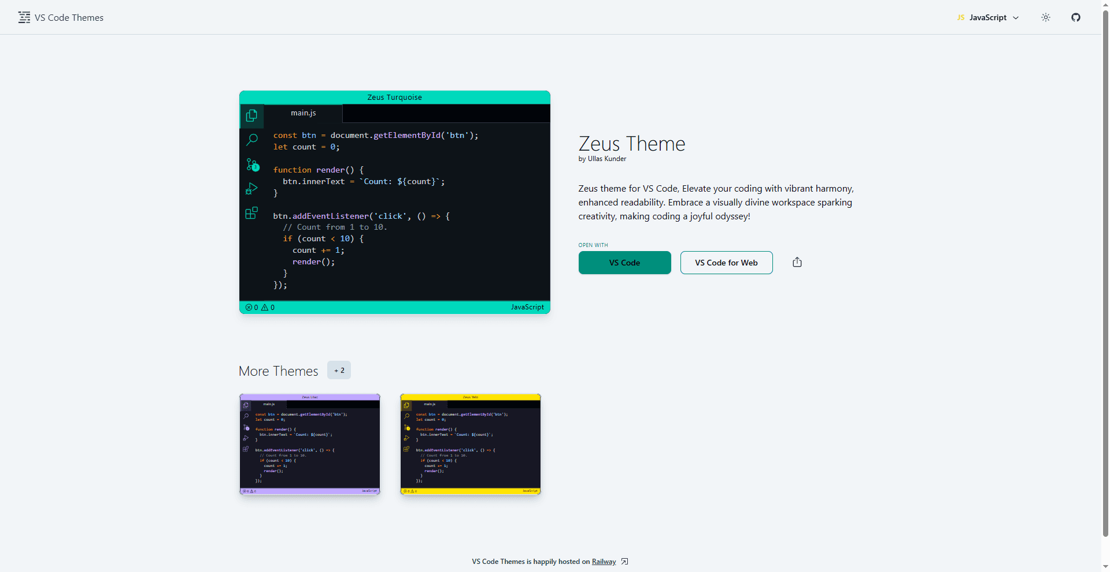The height and width of the screenshot is (572, 1110).
Task: Click the warnings triangle icon in status bar
Action: [x=265, y=307]
